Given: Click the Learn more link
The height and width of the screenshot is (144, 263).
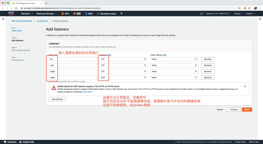Looking at the screenshot, I should (x=87, y=92).
